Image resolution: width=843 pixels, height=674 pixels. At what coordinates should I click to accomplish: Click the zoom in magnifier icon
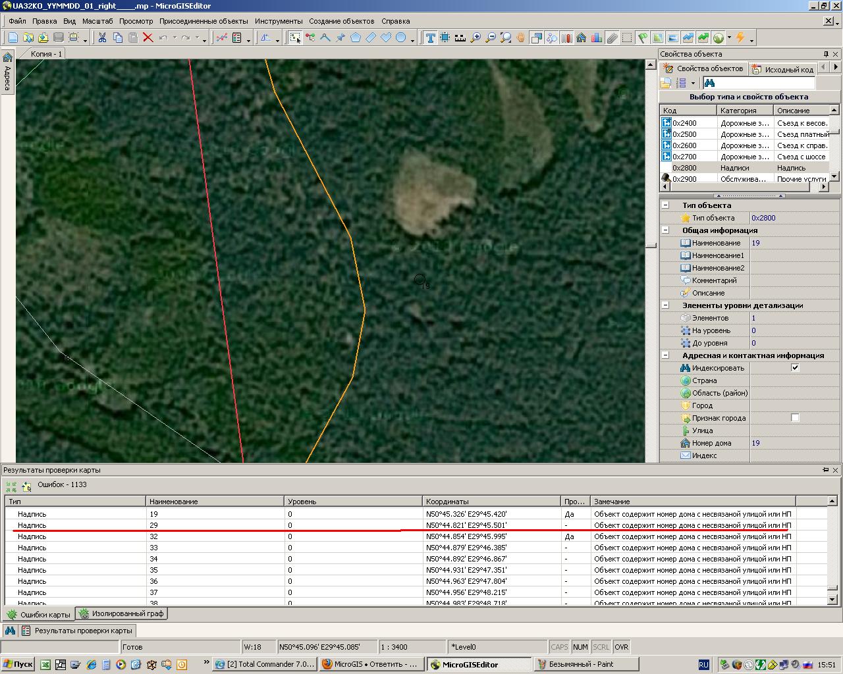click(x=476, y=38)
